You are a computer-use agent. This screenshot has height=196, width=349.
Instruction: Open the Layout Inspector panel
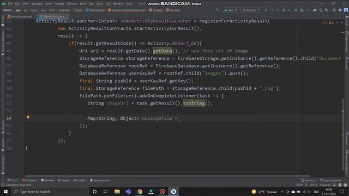coord(331,180)
